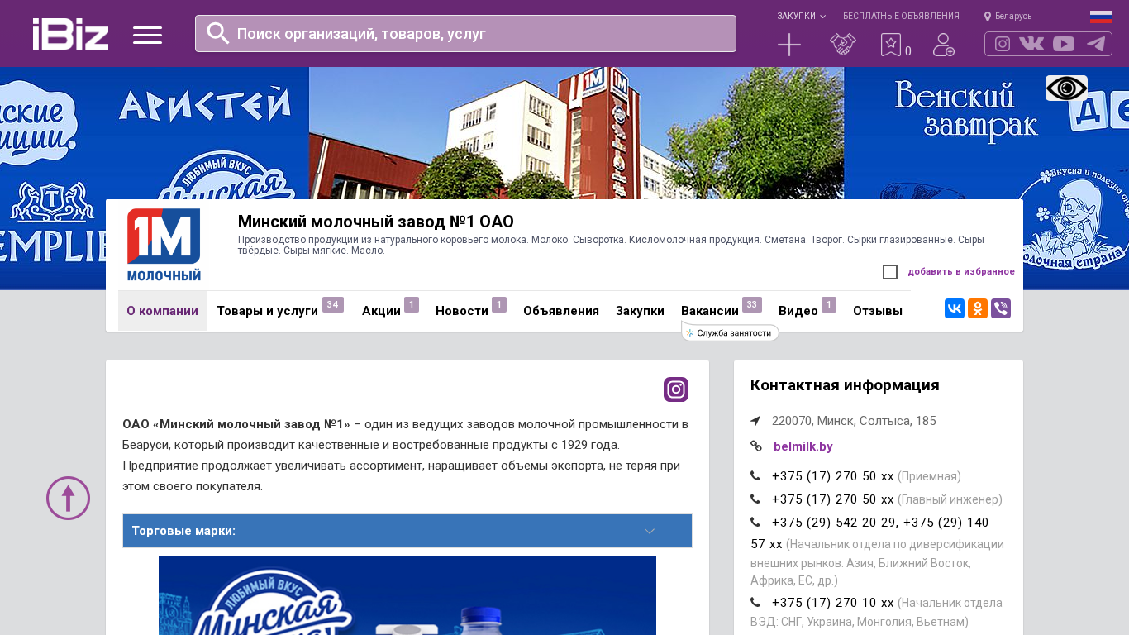The width and height of the screenshot is (1129, 635).
Task: Switch language via the Russian flag
Action: click(x=1101, y=17)
